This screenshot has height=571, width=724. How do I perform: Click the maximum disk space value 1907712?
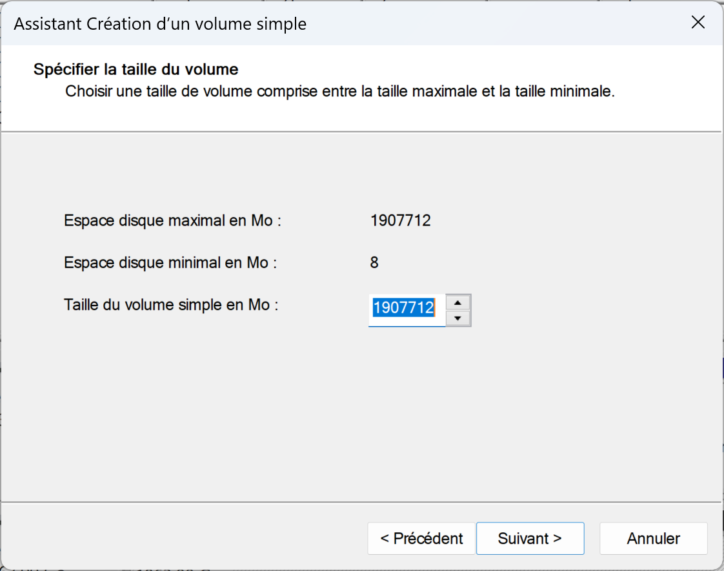pyautogui.click(x=400, y=220)
